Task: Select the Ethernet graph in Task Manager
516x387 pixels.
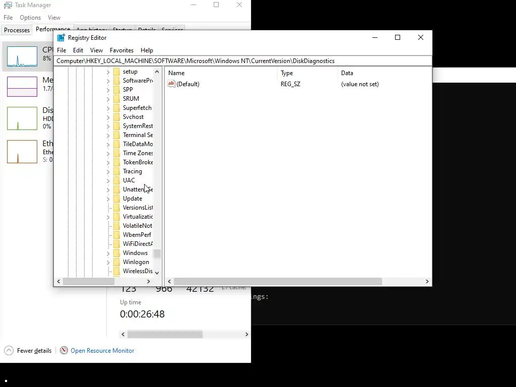Action: click(x=22, y=151)
